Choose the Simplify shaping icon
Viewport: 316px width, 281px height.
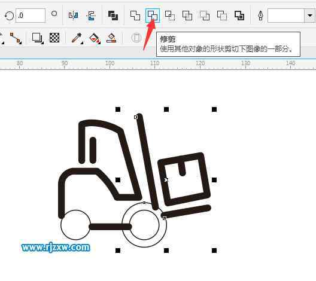pos(187,16)
